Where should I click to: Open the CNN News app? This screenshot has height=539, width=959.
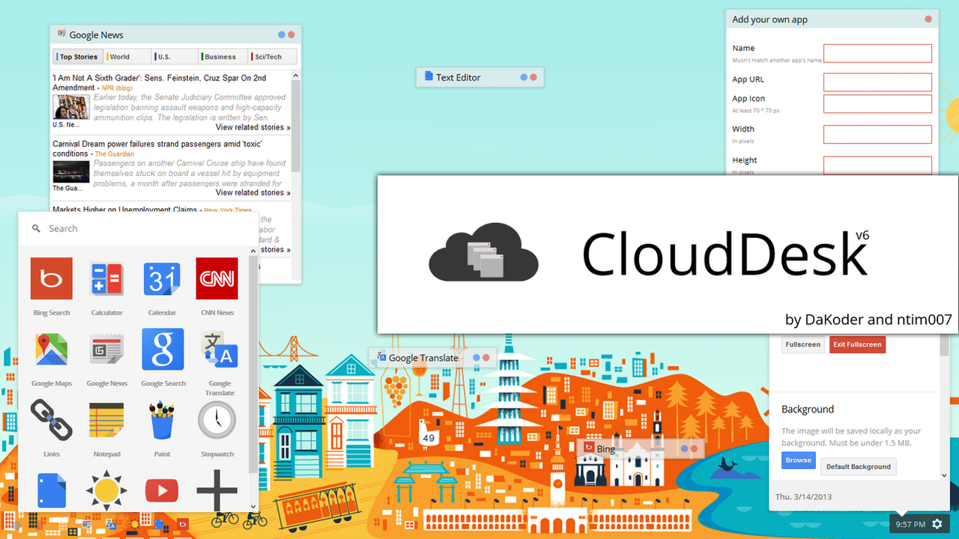[217, 278]
